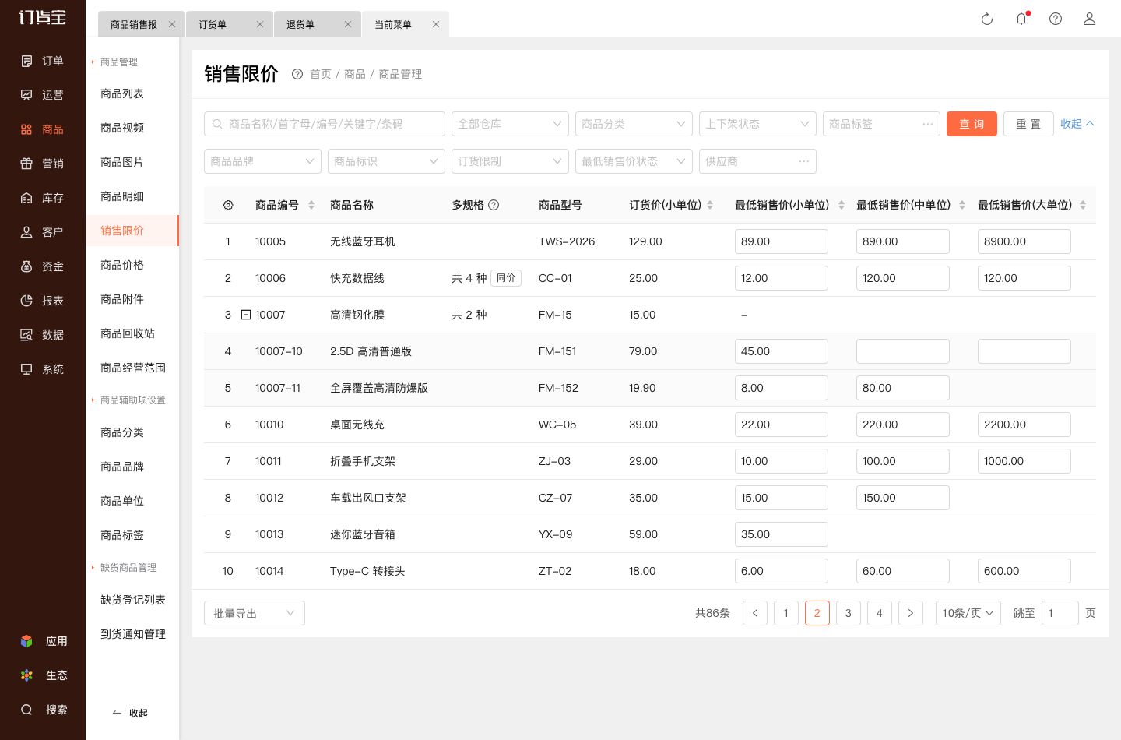Open the help question-mark icon in top bar
This screenshot has width=1121, height=740.
pyautogui.click(x=1056, y=19)
